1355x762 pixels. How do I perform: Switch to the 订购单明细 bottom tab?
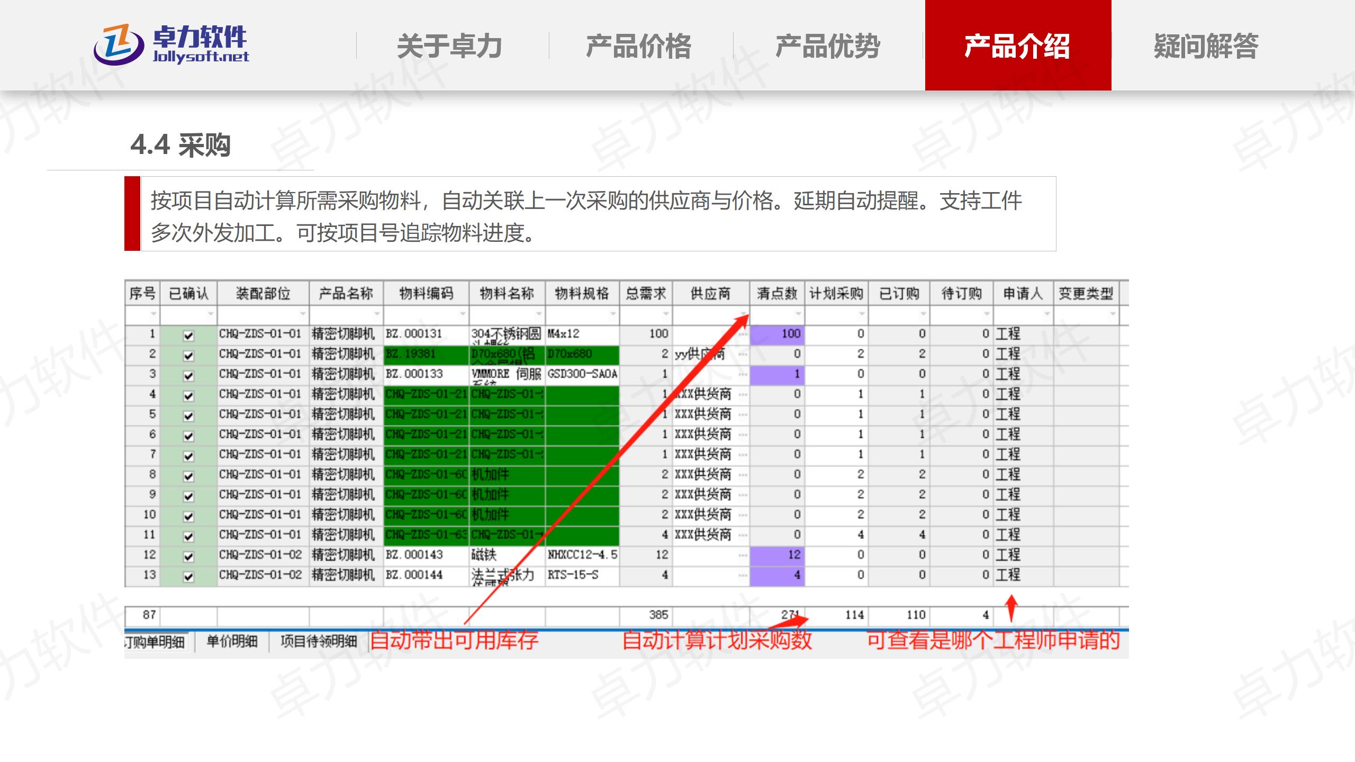click(x=156, y=642)
